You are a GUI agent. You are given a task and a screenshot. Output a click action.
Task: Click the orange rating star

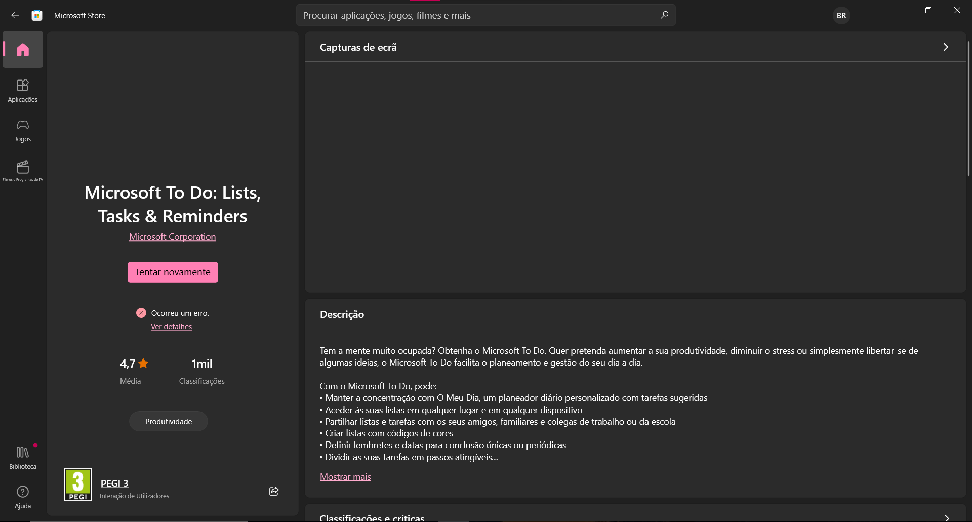[143, 363]
